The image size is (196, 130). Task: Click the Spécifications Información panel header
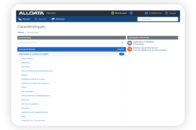(153, 38)
